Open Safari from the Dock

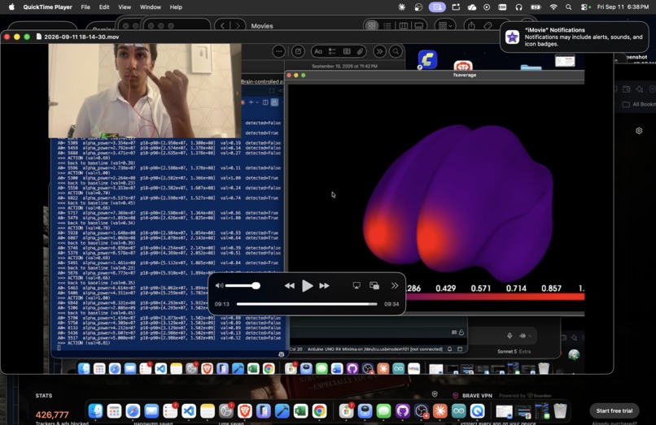point(133,411)
